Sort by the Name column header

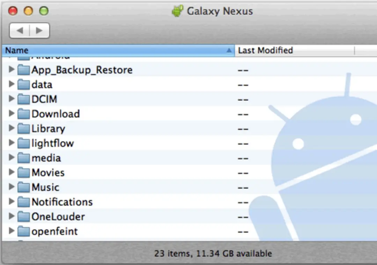click(118, 51)
